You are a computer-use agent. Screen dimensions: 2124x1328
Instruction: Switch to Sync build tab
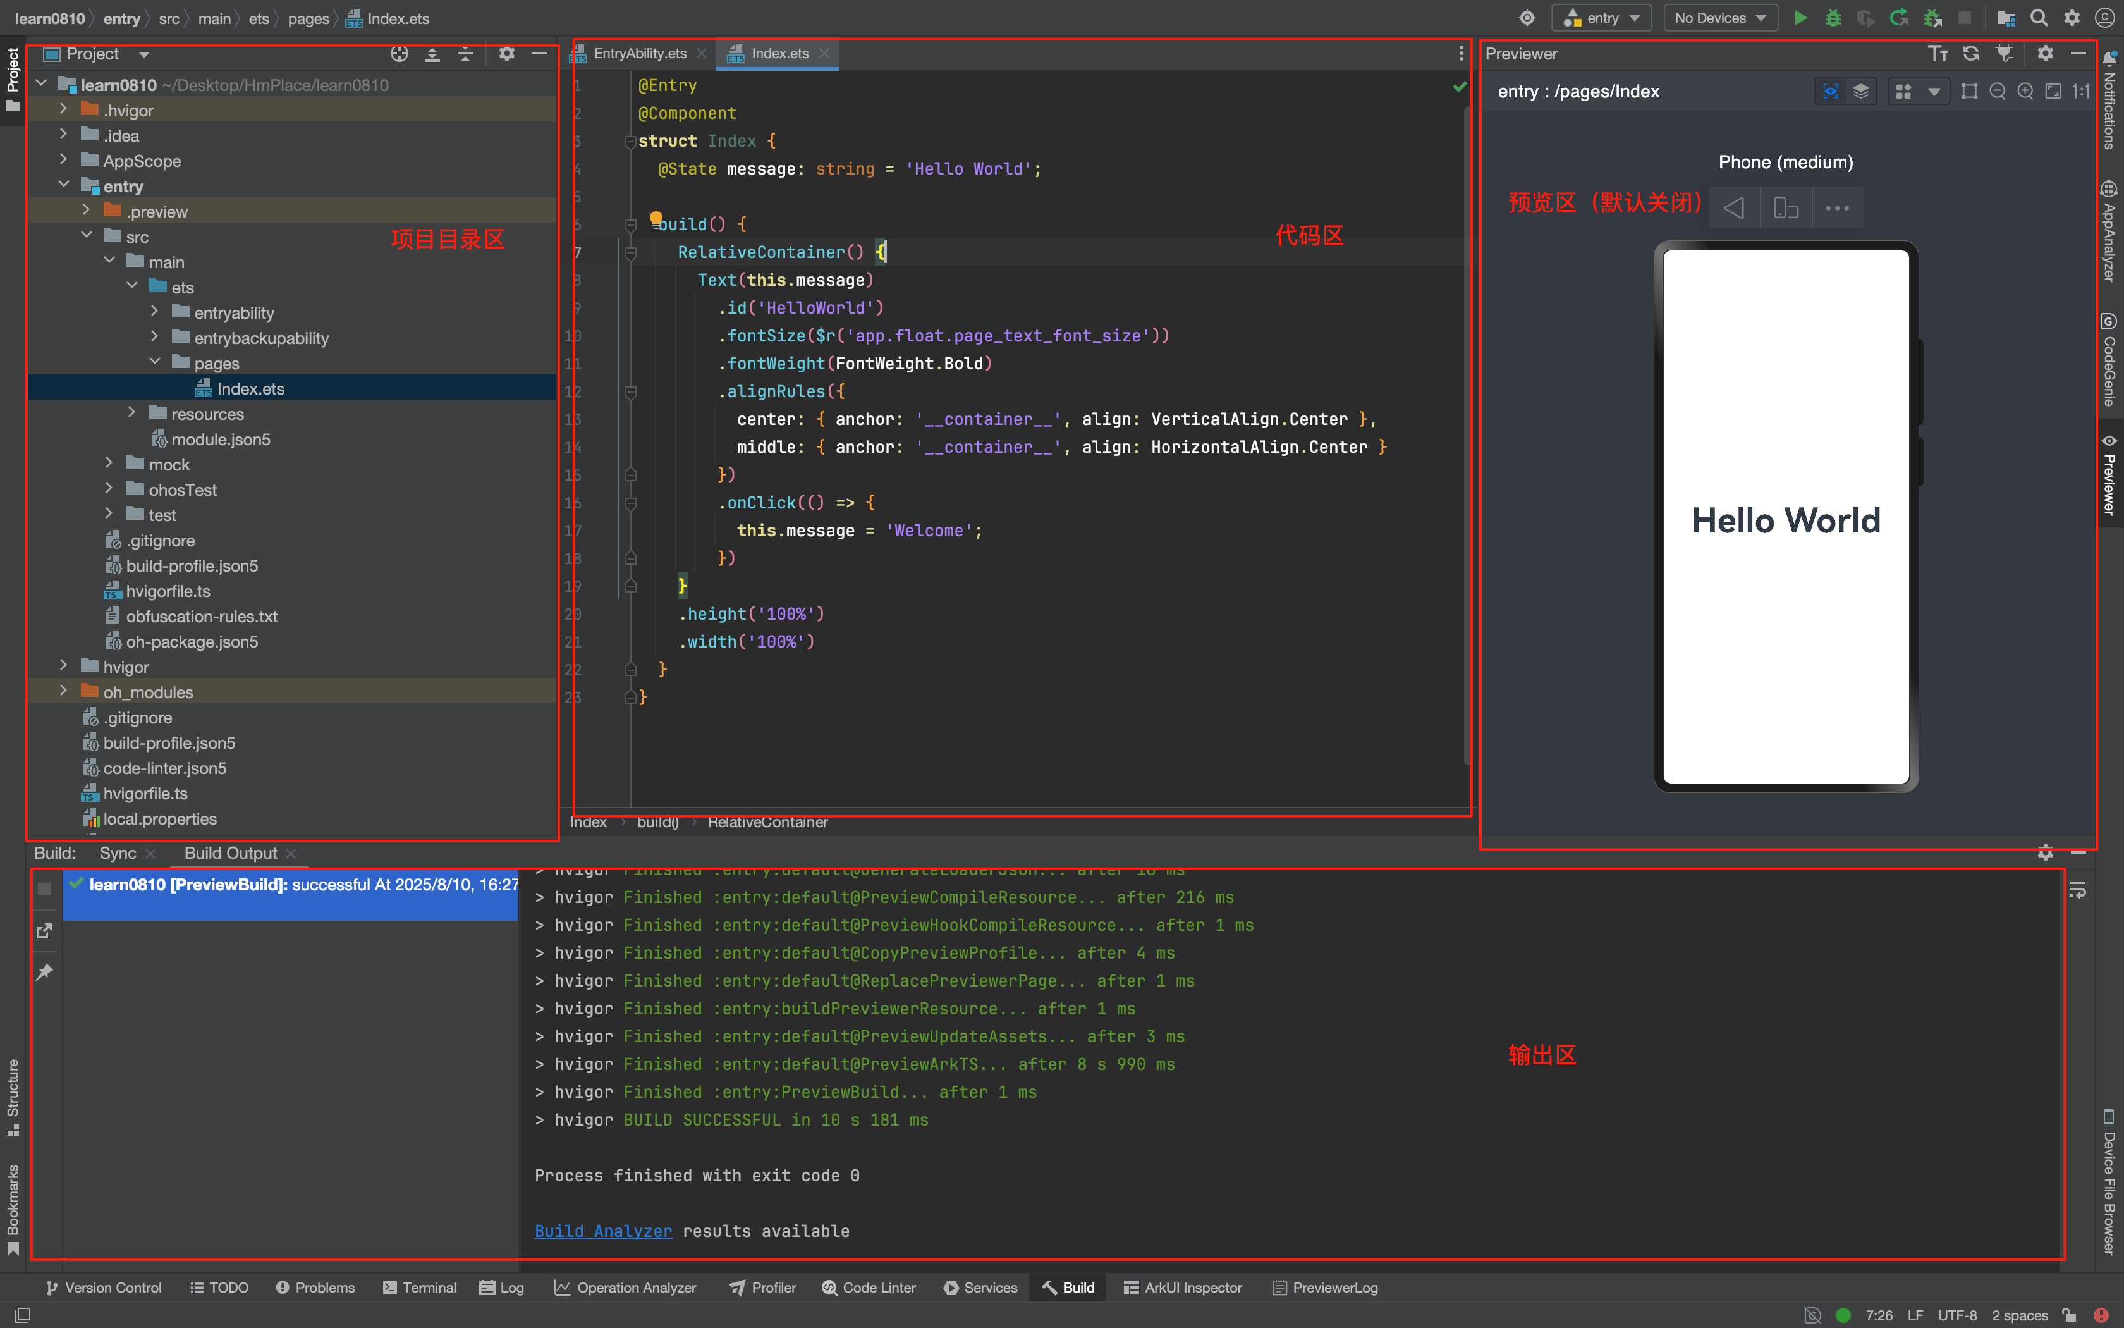[x=118, y=854]
